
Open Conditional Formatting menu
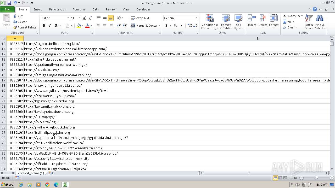click(x=210, y=22)
